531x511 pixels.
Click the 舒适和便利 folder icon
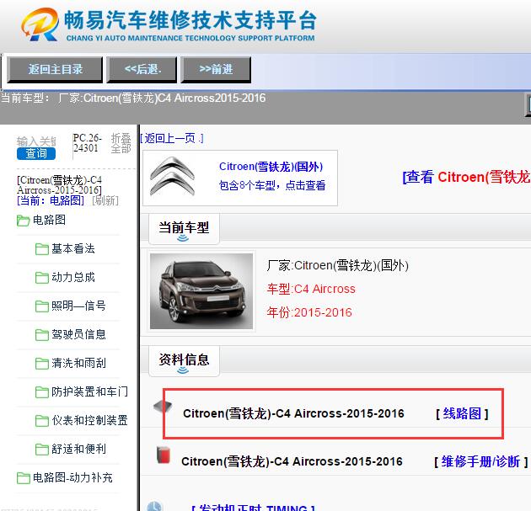click(x=42, y=450)
